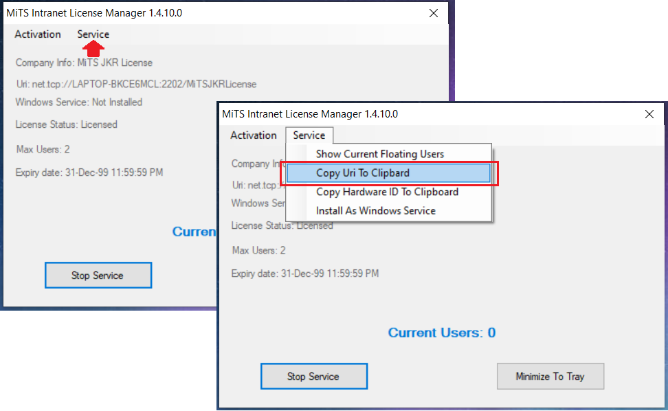Click 'Company Info: MiTS JKR License' text
Screen dimensions: 668x411
click(x=84, y=63)
